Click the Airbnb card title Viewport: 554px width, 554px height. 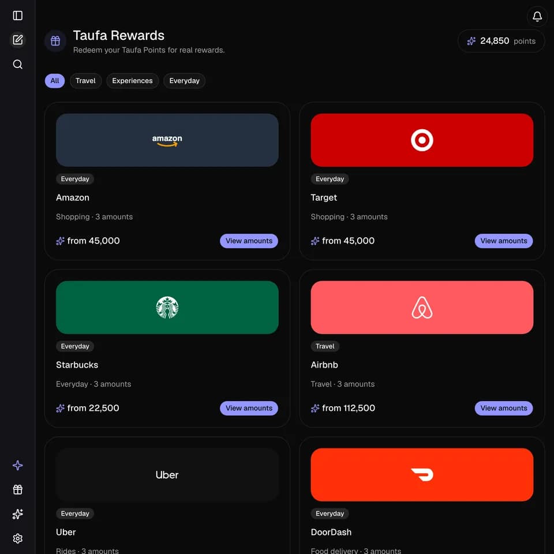pyautogui.click(x=324, y=365)
